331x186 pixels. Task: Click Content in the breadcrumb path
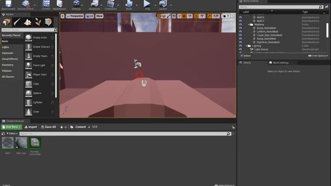(x=81, y=127)
